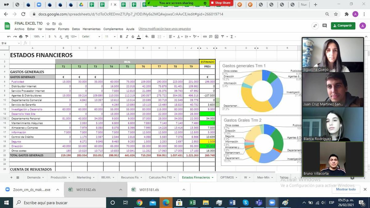Viewport: 370px width, 208px height.
Task: Open the fill color picker
Action: (147, 36)
